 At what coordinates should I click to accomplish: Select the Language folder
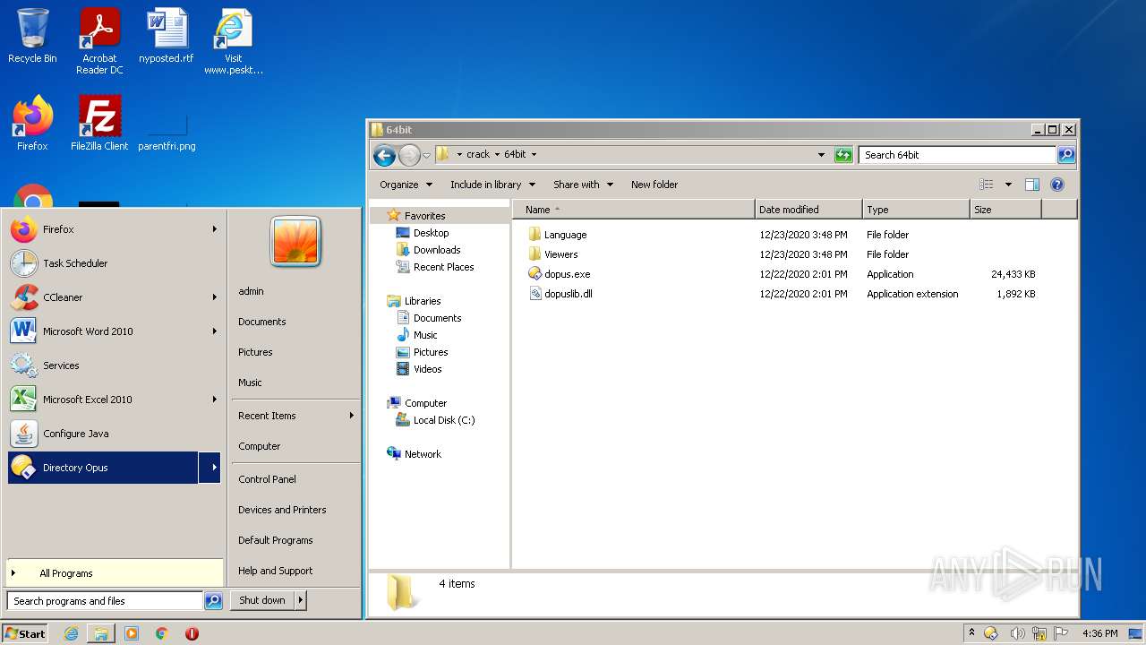pos(557,235)
